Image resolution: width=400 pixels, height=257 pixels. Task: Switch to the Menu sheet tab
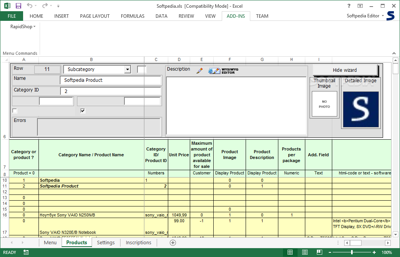pyautogui.click(x=50, y=243)
